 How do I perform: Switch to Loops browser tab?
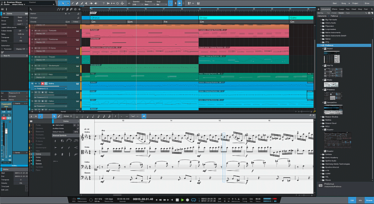tap(342, 9)
